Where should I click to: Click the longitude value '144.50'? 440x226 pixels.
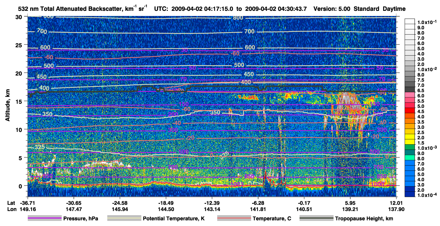pyautogui.click(x=166, y=209)
